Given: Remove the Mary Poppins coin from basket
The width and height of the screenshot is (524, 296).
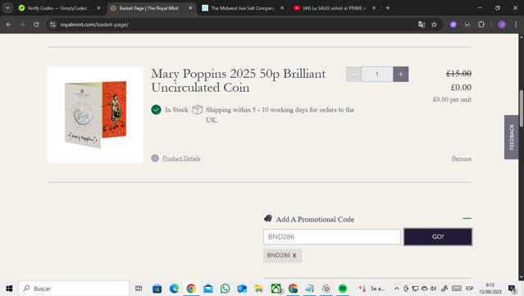Looking at the screenshot, I should [462, 158].
